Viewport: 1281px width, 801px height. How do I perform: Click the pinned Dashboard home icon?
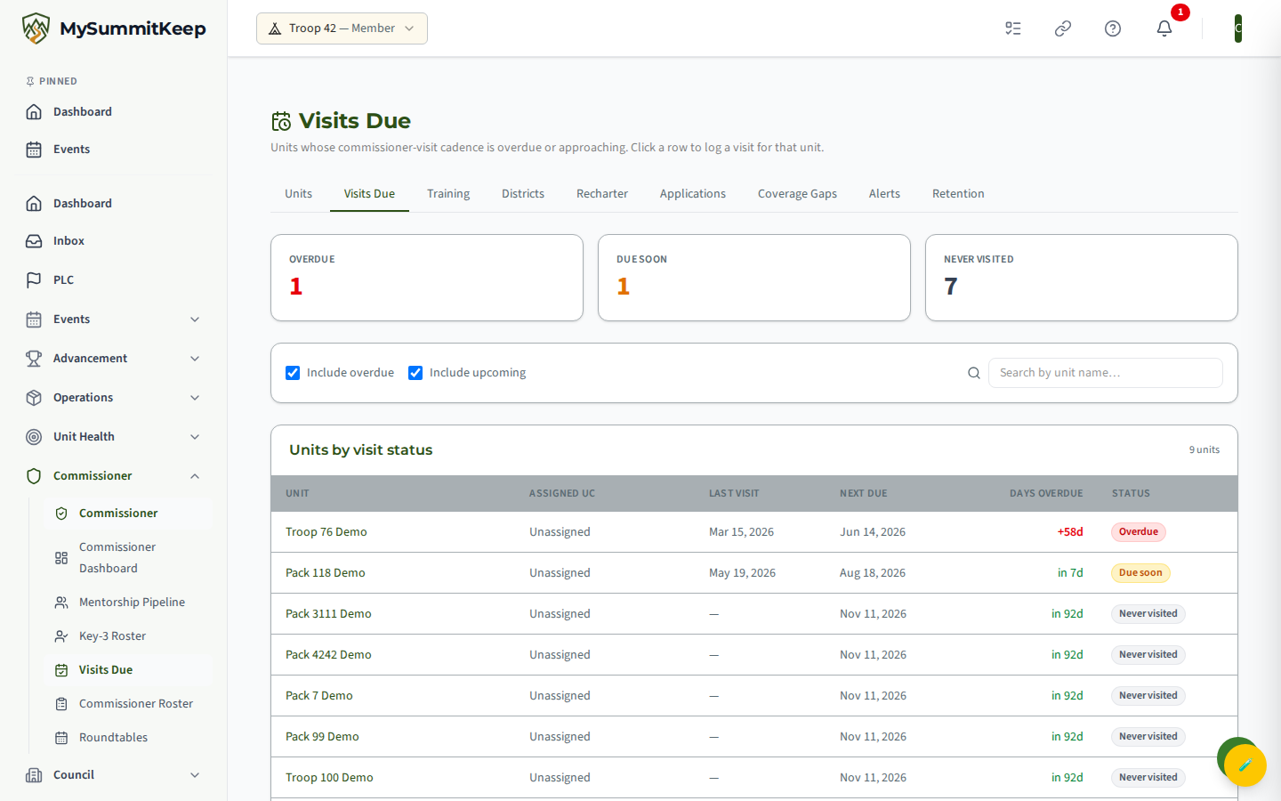point(34,112)
